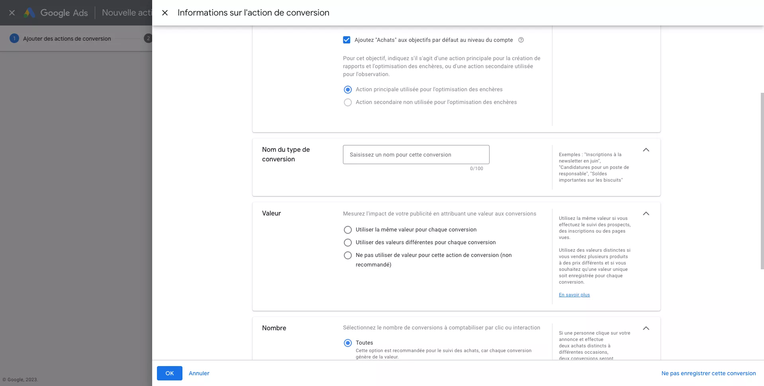Collapse the Valeur section
The width and height of the screenshot is (764, 386).
[646, 214]
